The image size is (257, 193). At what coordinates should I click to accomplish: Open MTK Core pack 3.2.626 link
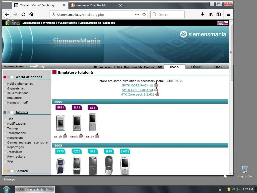tap(138, 94)
